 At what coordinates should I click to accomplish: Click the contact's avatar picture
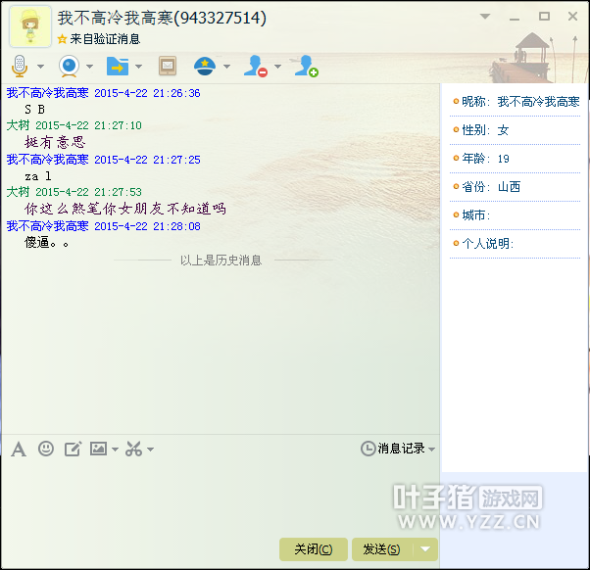[30, 26]
